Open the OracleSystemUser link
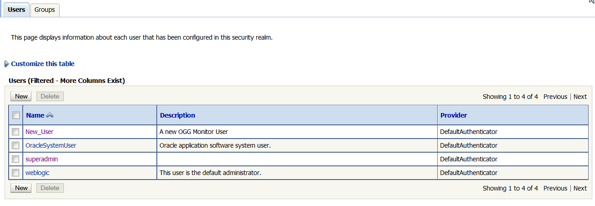Screen dimensions: 595x206 [x=51, y=145]
